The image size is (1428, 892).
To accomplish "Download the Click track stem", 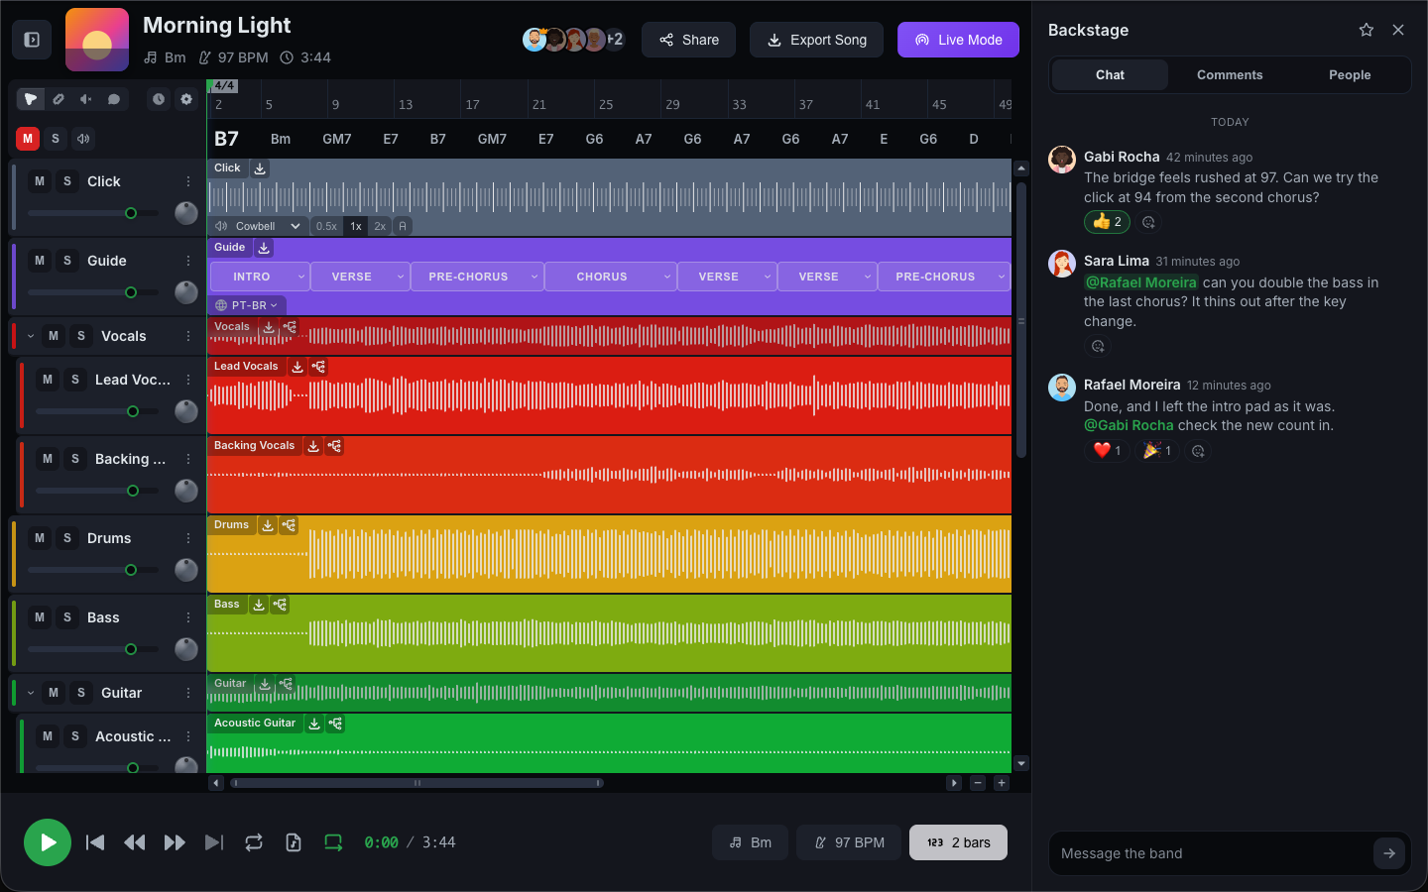I will [x=260, y=168].
